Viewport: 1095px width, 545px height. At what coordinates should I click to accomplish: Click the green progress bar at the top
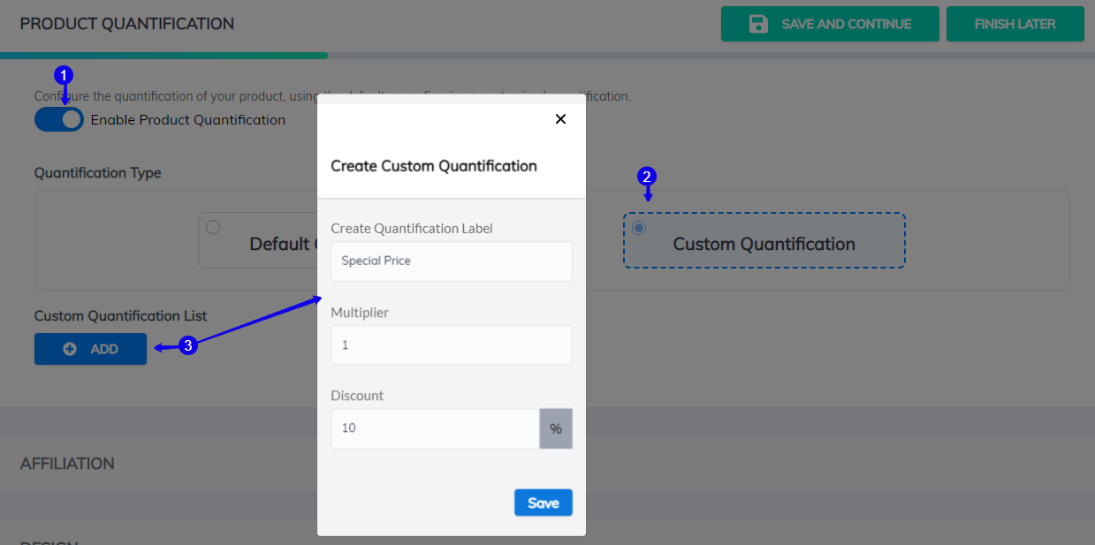click(x=163, y=55)
